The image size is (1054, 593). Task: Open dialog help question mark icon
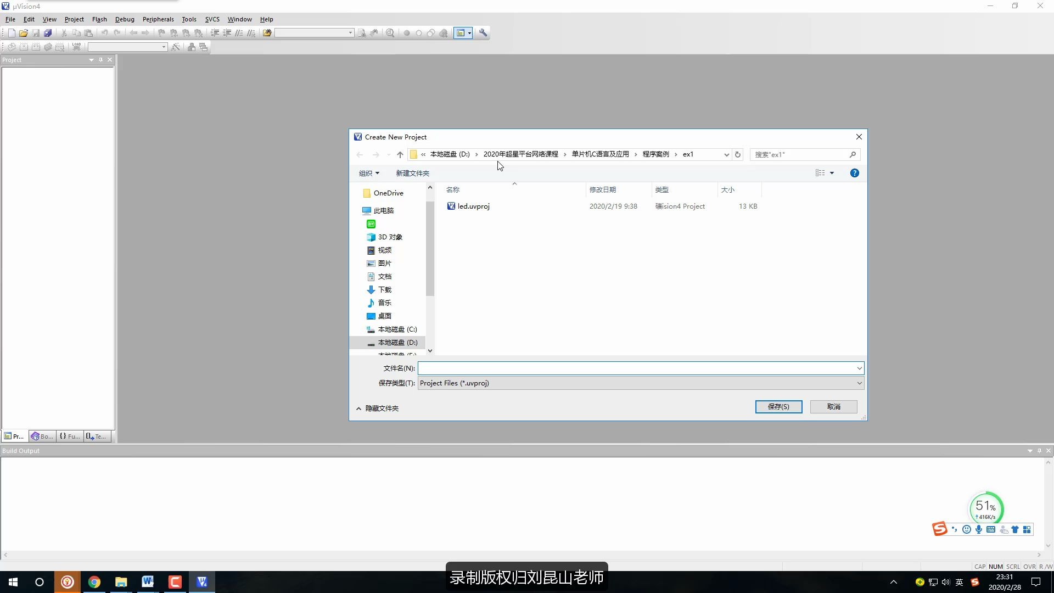[854, 173]
